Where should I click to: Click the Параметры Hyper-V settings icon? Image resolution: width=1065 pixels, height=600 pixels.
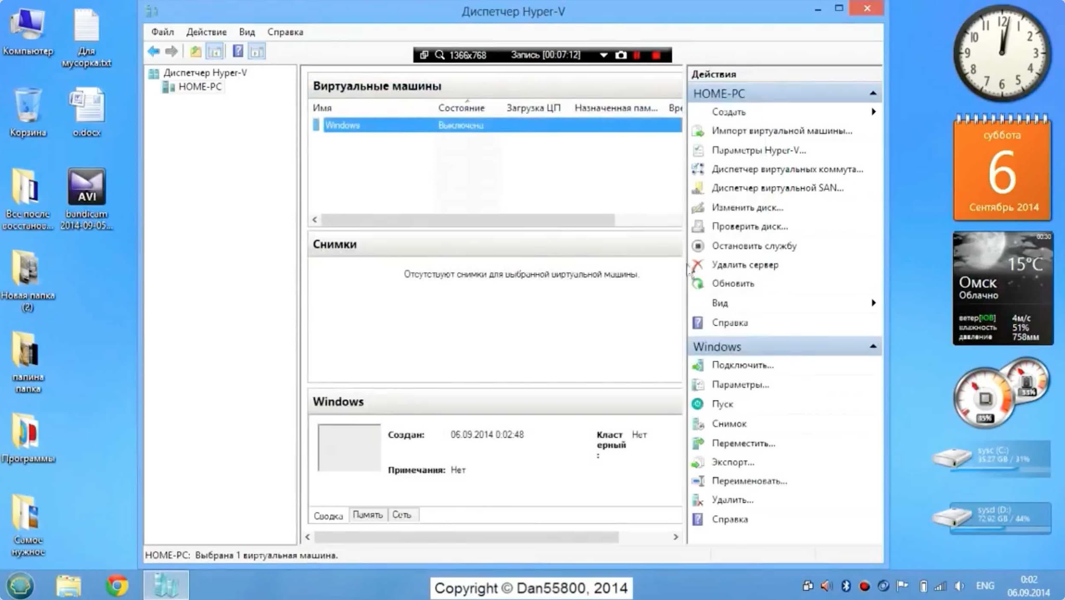click(x=698, y=151)
